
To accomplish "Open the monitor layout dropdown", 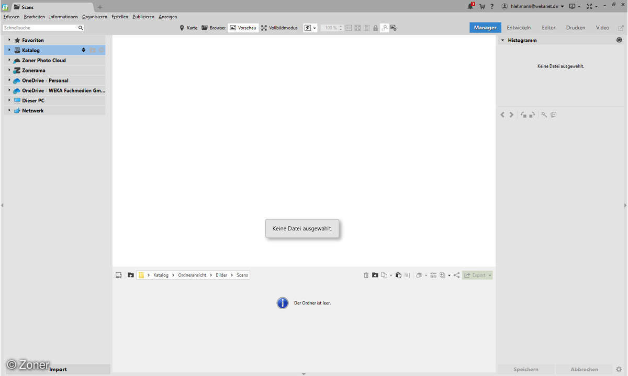I will pos(574,6).
